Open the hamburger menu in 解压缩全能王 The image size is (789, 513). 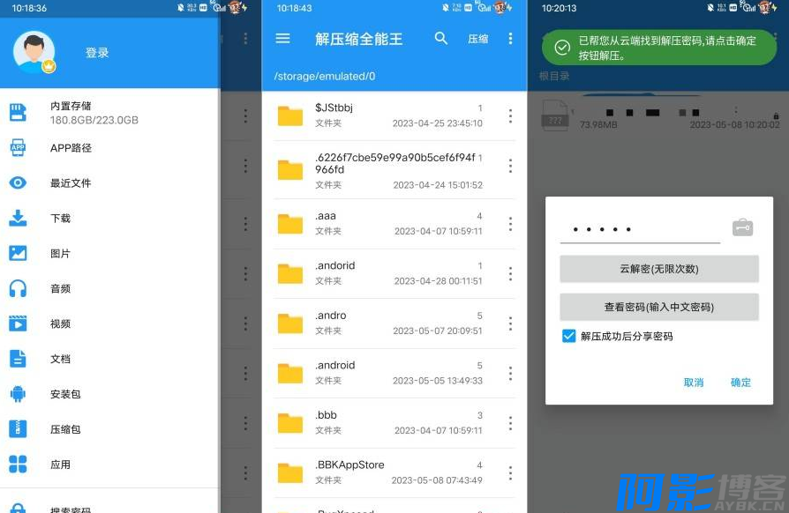[282, 39]
